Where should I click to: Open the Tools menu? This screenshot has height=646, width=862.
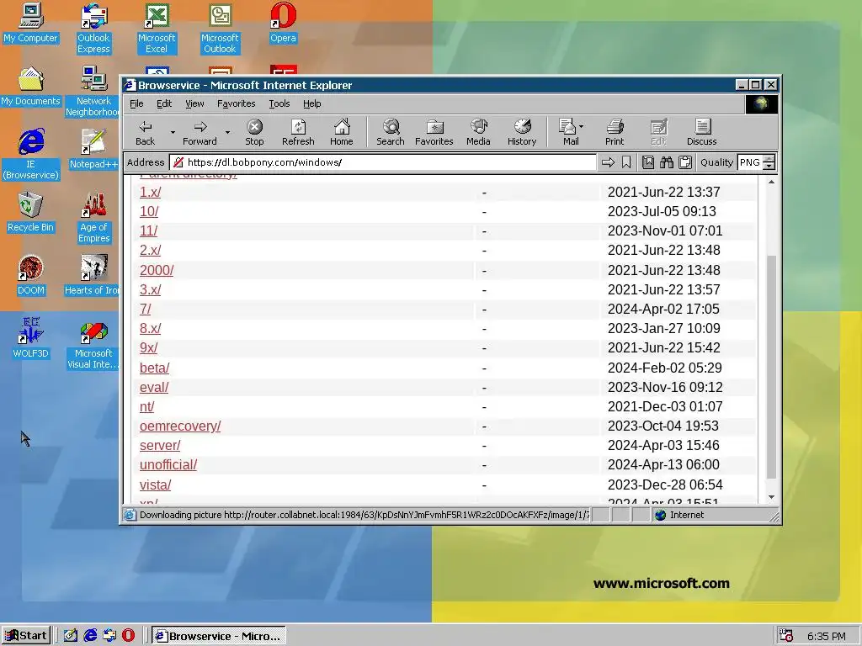(x=279, y=103)
